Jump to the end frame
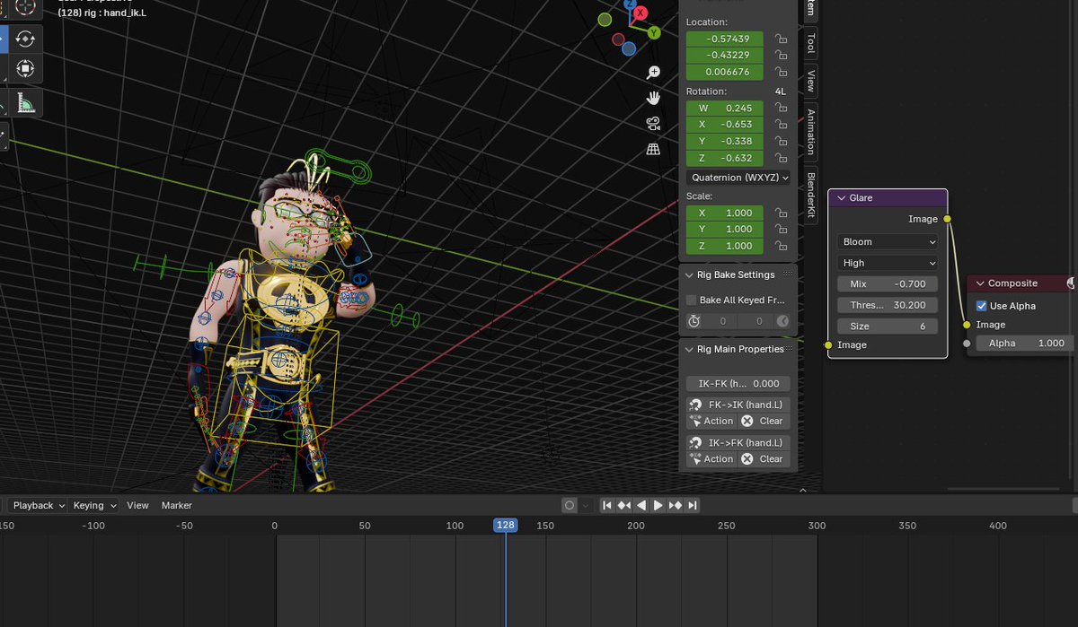1078x627 pixels. pos(693,505)
